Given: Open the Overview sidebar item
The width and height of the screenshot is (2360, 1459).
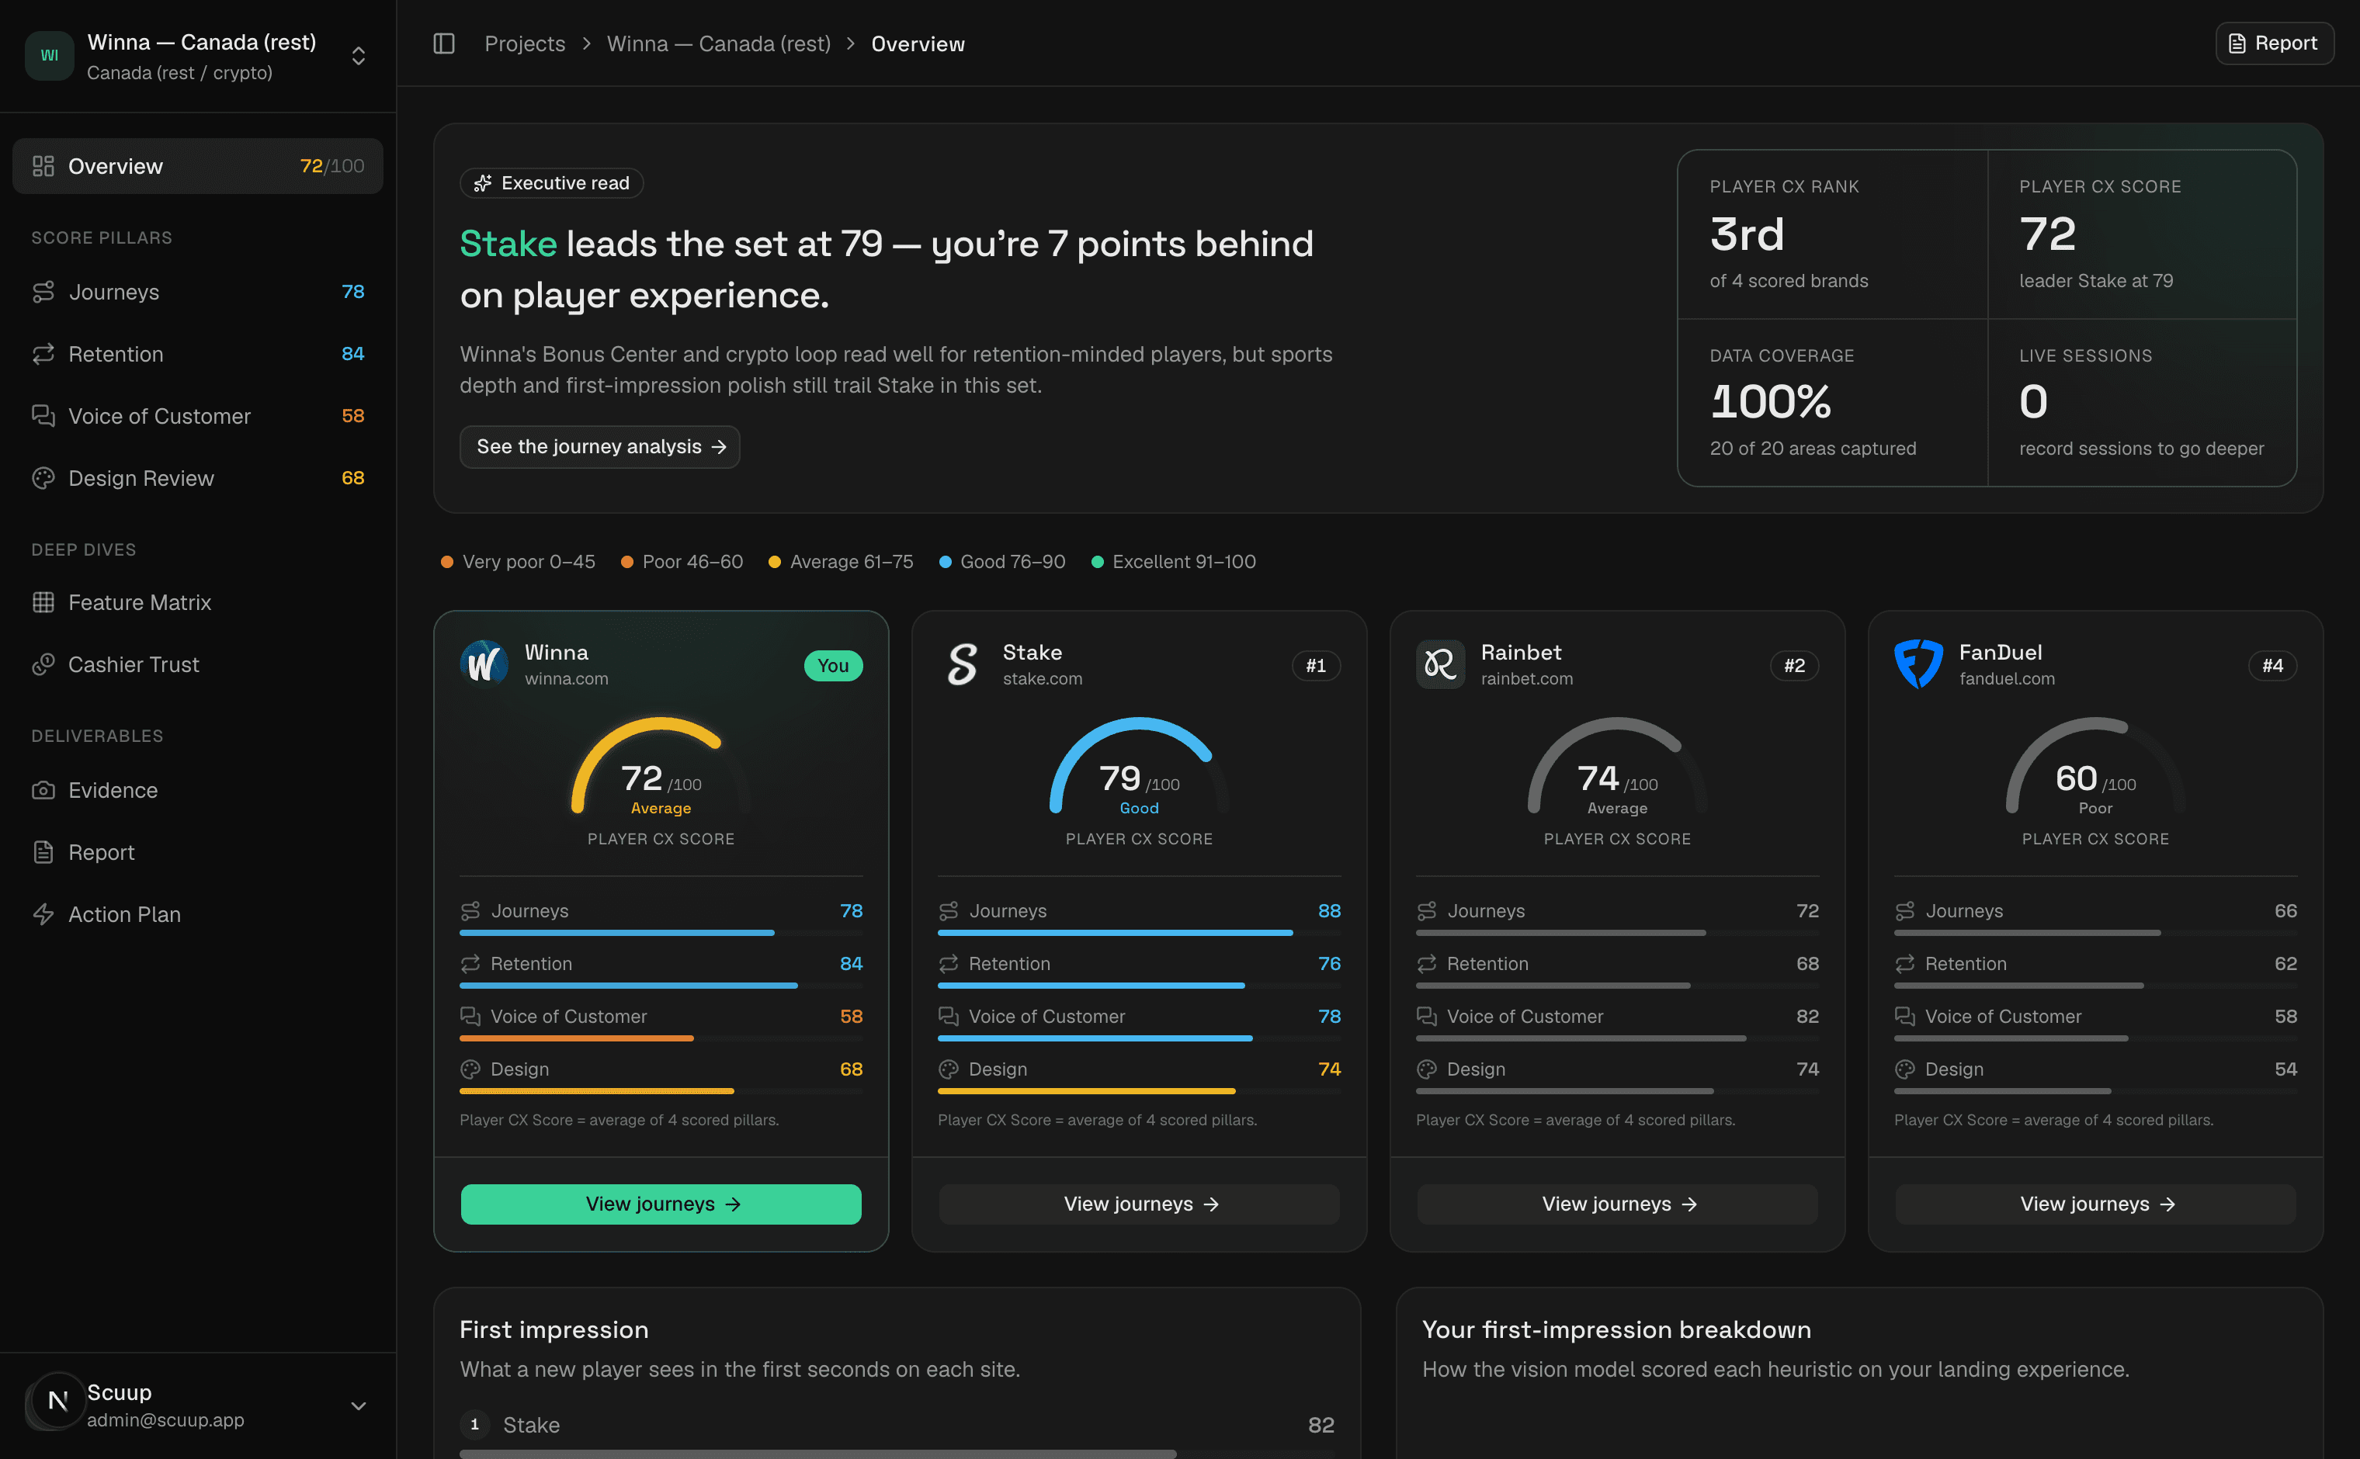Looking at the screenshot, I should tap(198, 166).
